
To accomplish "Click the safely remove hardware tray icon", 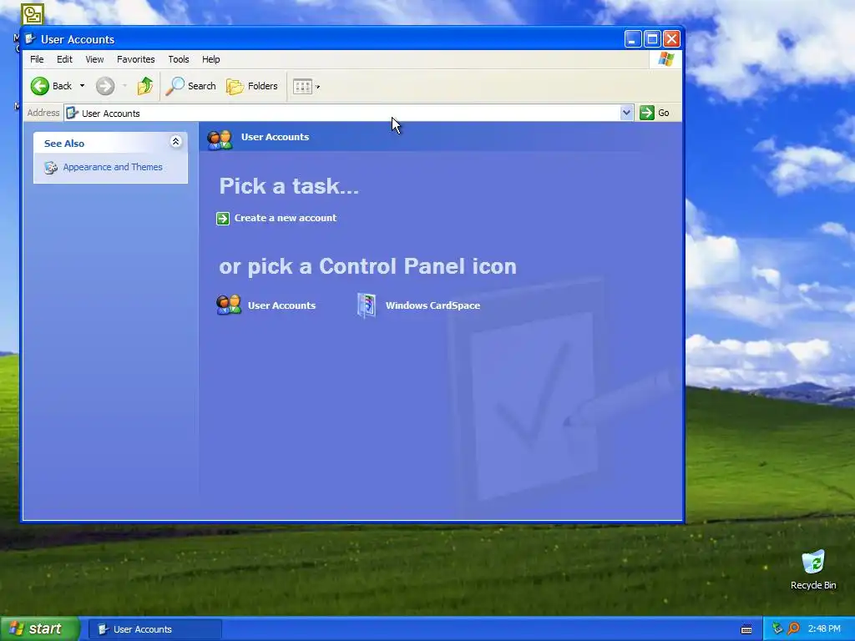I will [777, 628].
